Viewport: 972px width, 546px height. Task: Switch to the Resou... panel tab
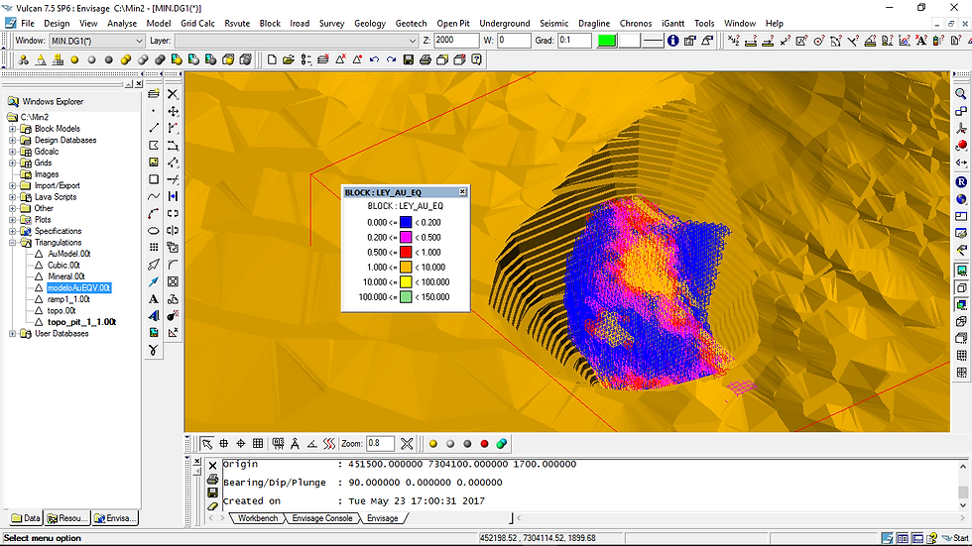(x=67, y=518)
